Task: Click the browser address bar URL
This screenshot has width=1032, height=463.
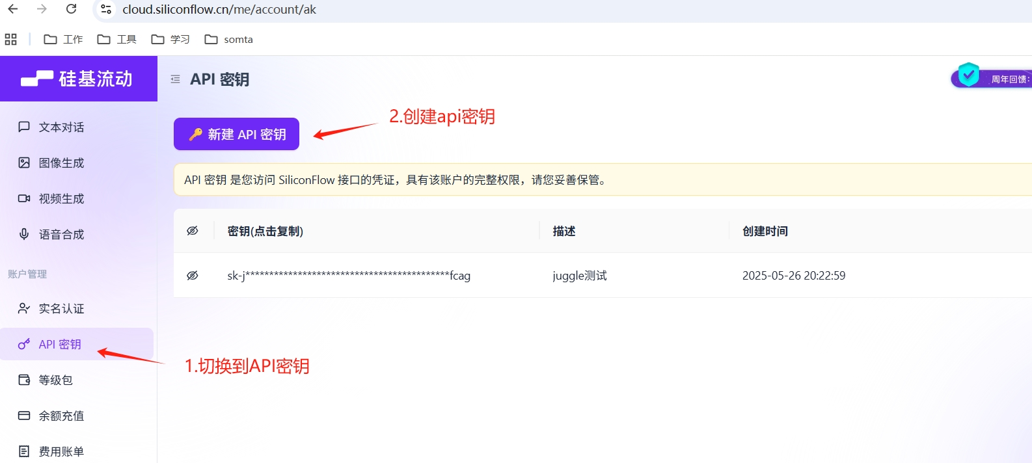Action: 219,10
